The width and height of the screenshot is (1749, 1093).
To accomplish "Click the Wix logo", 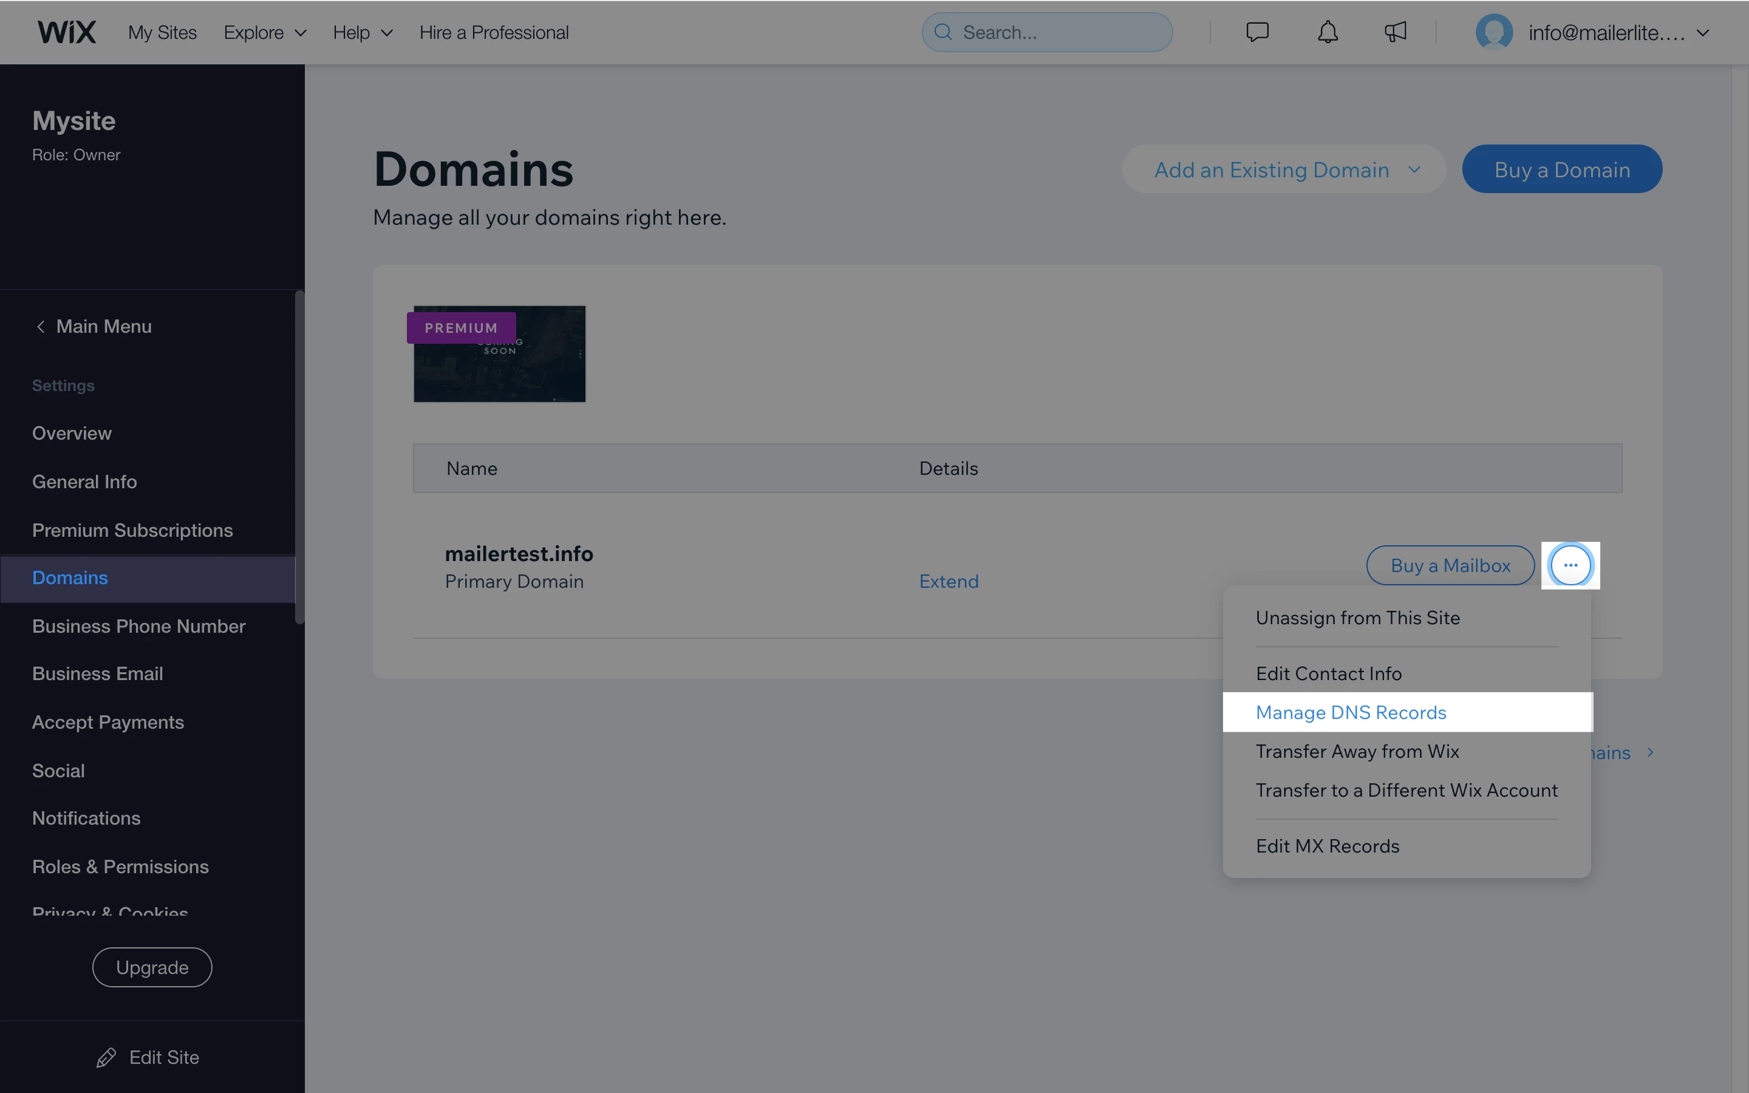I will 66,33.
